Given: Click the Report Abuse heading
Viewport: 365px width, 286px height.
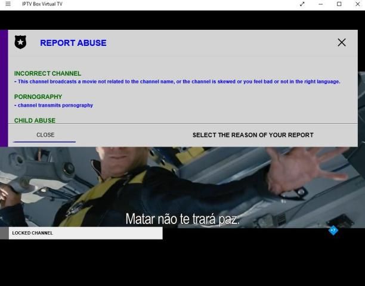Looking at the screenshot, I should coord(73,43).
